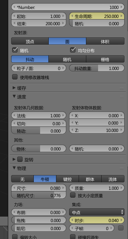128x239 pixels.
Task: Select 抖动 distribution mode
Action: click(x=30, y=59)
